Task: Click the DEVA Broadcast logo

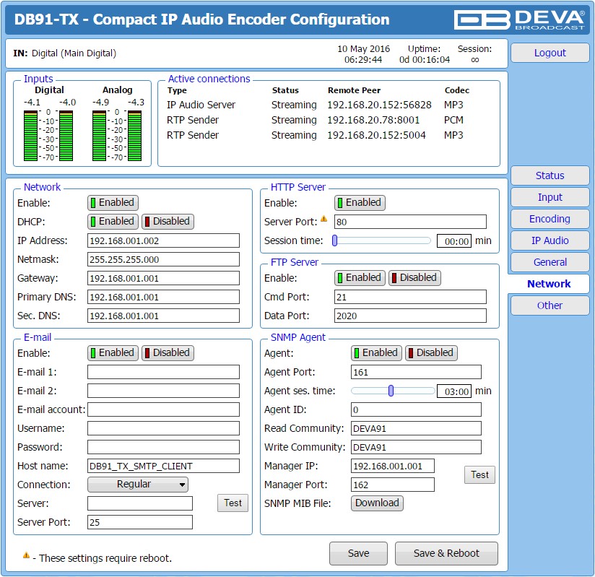Action: point(519,19)
